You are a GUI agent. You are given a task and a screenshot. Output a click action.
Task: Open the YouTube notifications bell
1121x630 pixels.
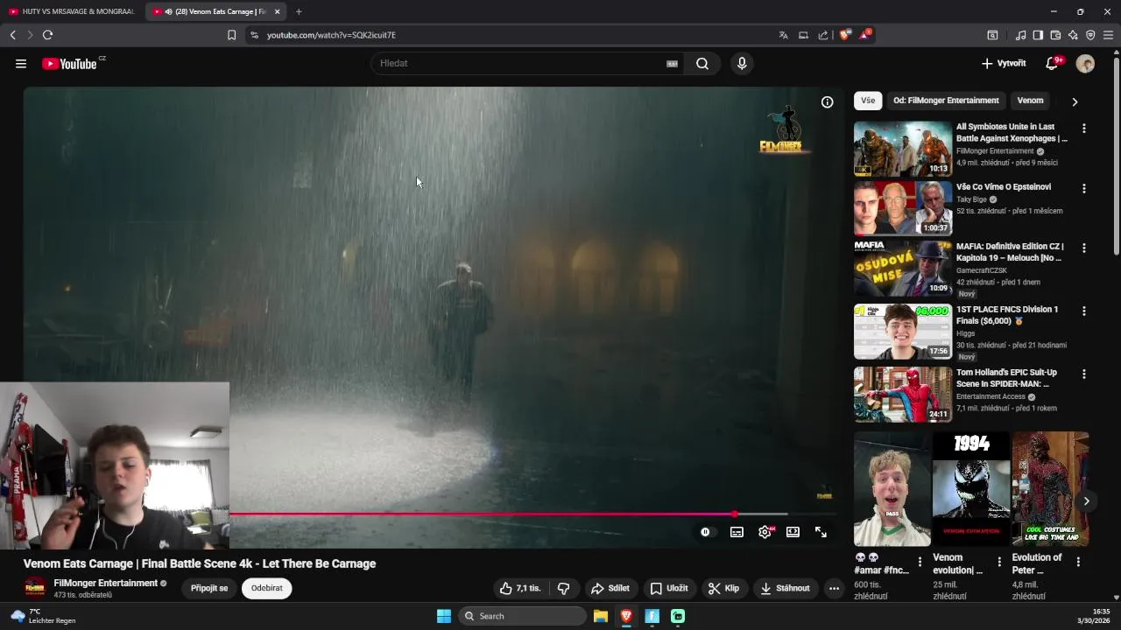1052,64
